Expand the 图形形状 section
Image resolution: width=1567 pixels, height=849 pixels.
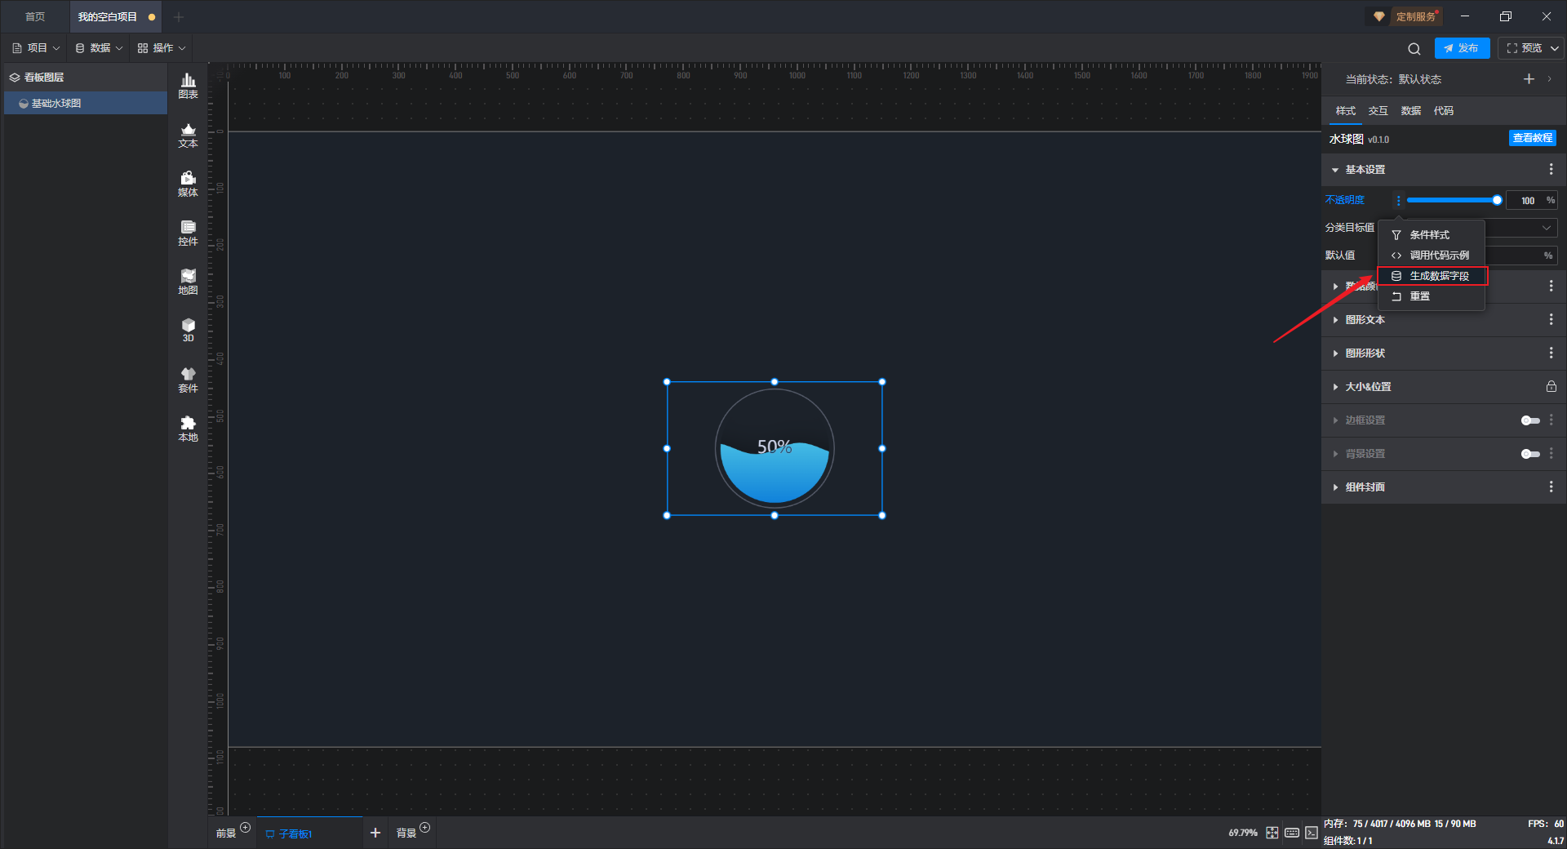[1335, 353]
